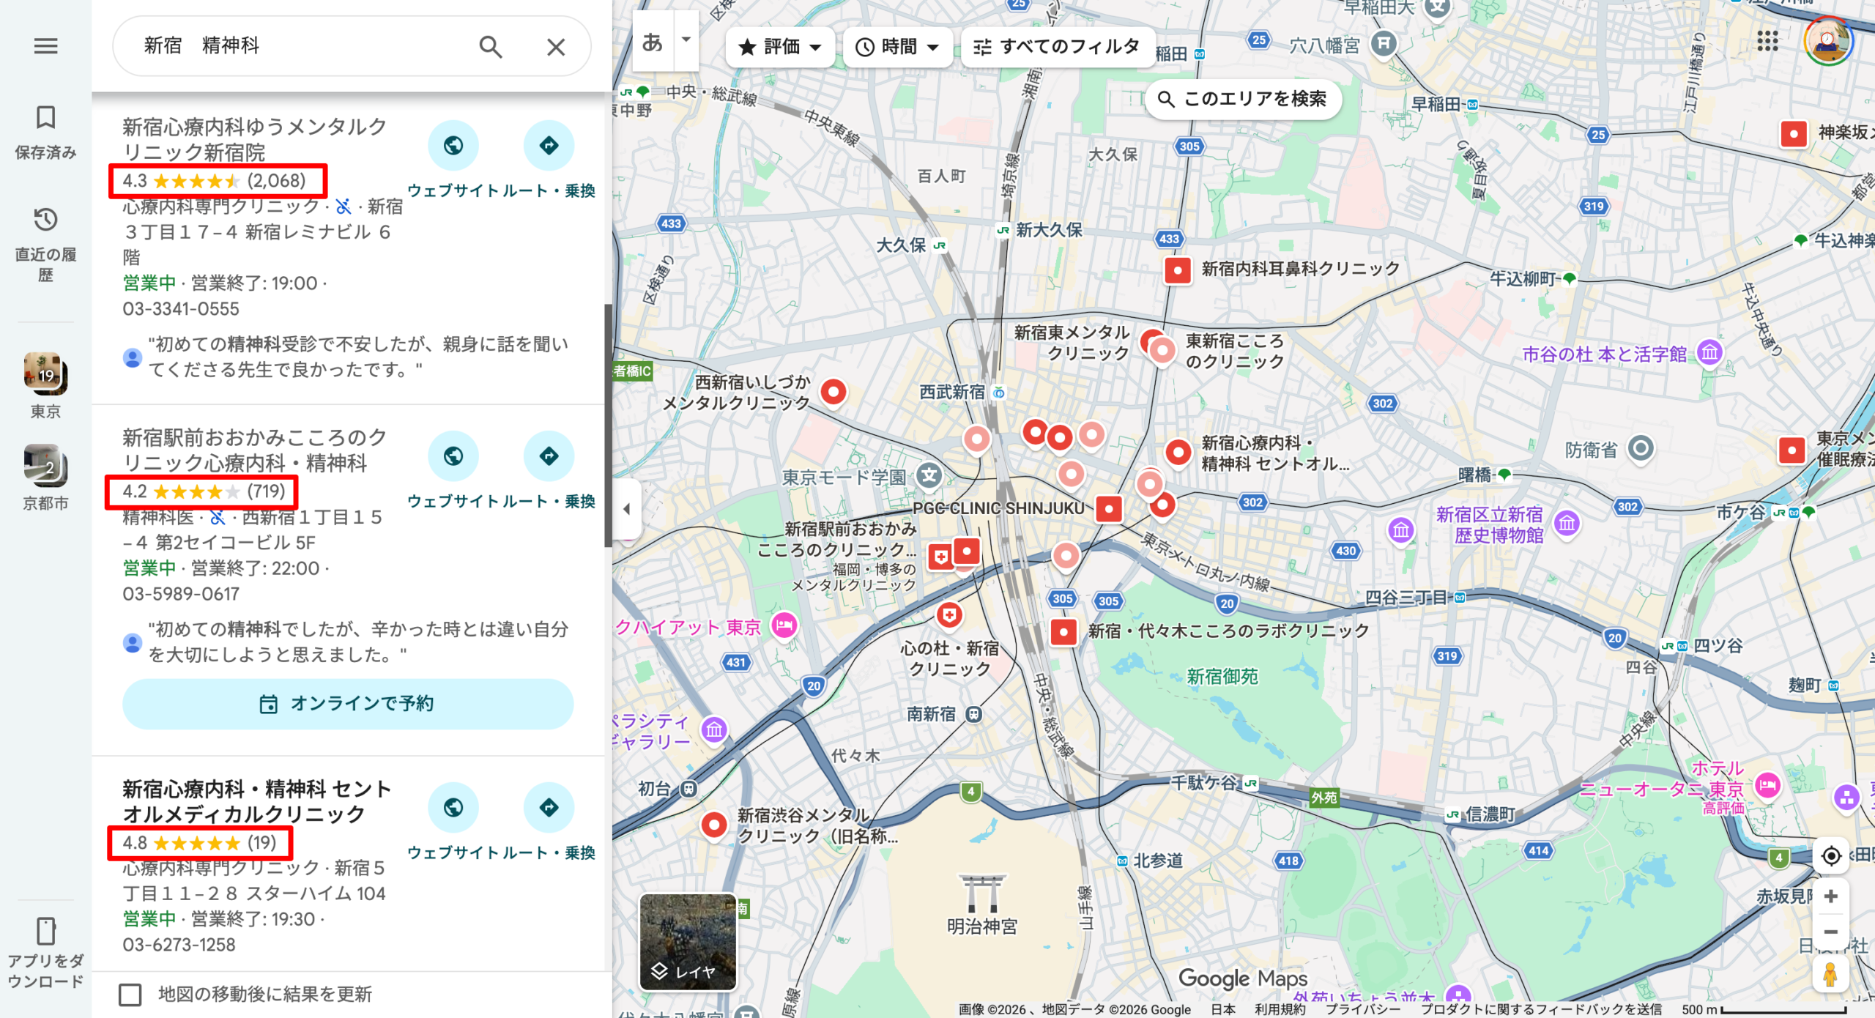The width and height of the screenshot is (1875, 1018).
Task: Click the website globe icon for ゆうメンタルクリニック
Action: click(453, 145)
